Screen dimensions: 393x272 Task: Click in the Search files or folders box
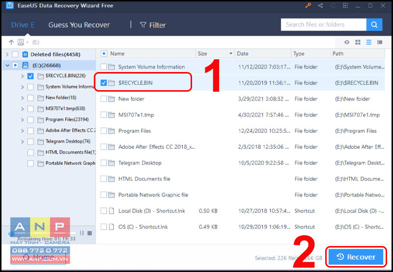click(x=323, y=25)
